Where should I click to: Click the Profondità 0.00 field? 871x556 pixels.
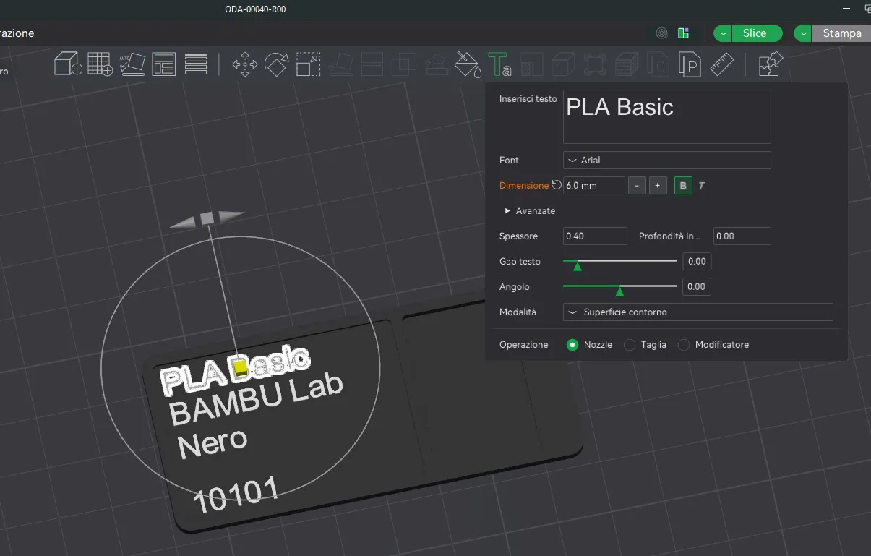pos(742,236)
